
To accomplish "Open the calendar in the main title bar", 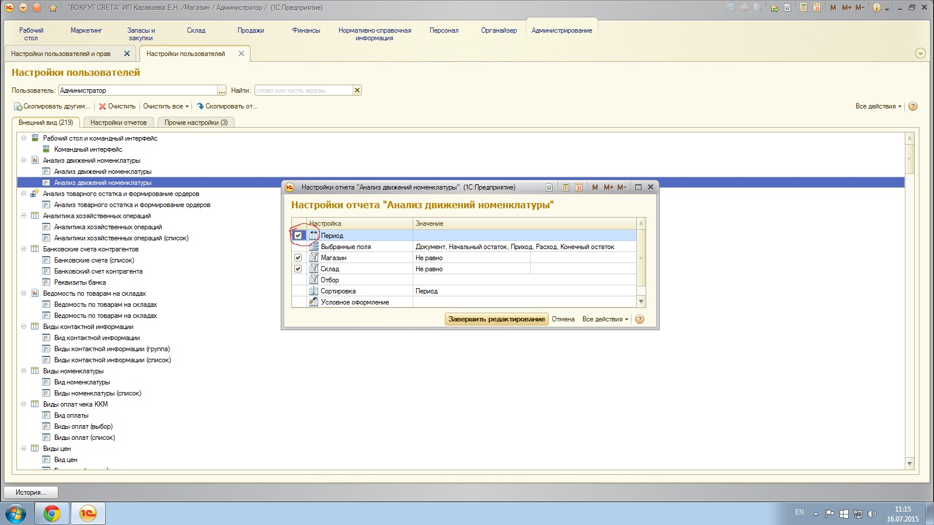I will click(817, 8).
